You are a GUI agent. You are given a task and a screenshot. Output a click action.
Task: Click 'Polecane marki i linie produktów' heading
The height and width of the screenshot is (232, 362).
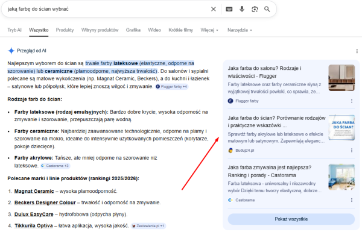(x=74, y=178)
